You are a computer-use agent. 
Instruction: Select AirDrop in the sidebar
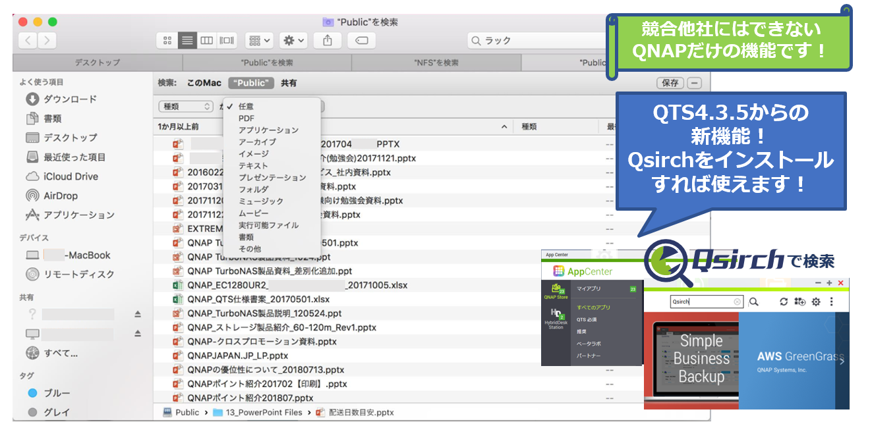pos(51,196)
